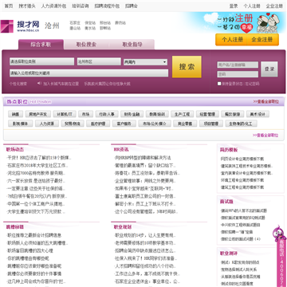Click the password field
This screenshot has height=287, width=287.
tap(238, 74)
